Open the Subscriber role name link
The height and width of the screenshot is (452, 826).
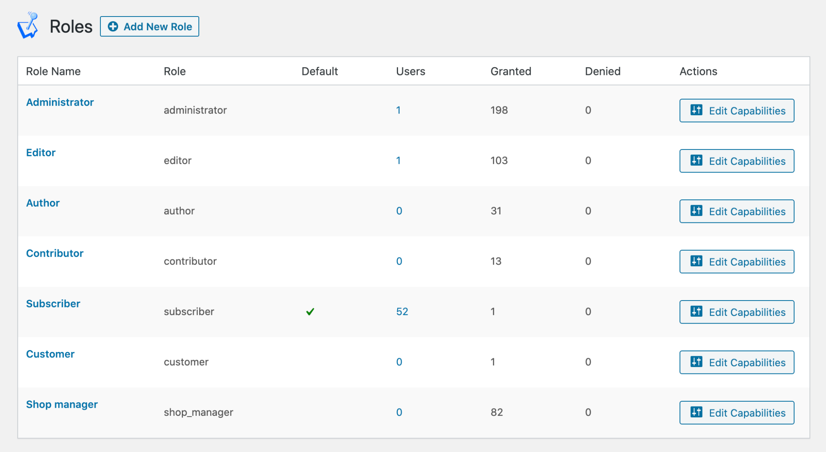coord(53,304)
